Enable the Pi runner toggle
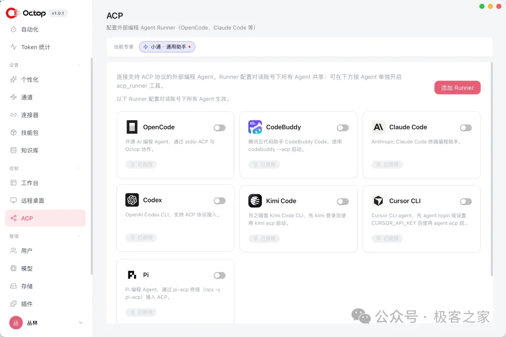Image resolution: width=506 pixels, height=337 pixels. (x=219, y=275)
